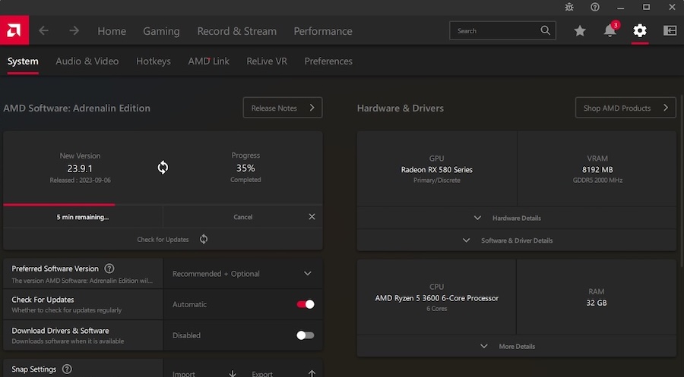
Task: Click the AMD logo home icon
Action: (x=14, y=30)
